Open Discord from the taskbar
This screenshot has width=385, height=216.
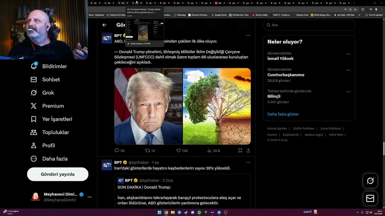192,212
